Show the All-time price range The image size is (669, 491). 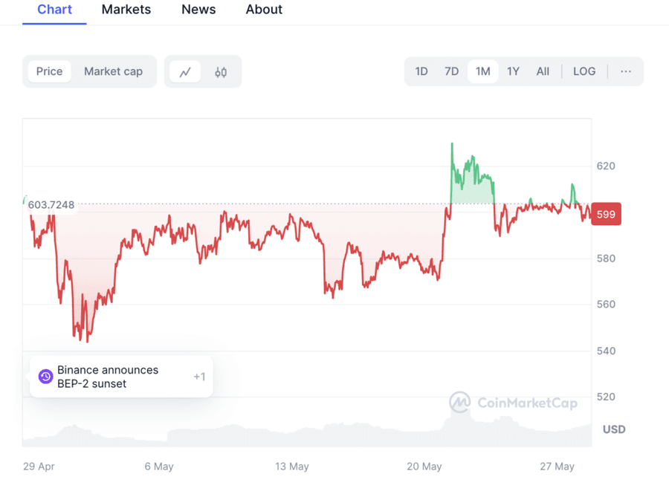[543, 71]
